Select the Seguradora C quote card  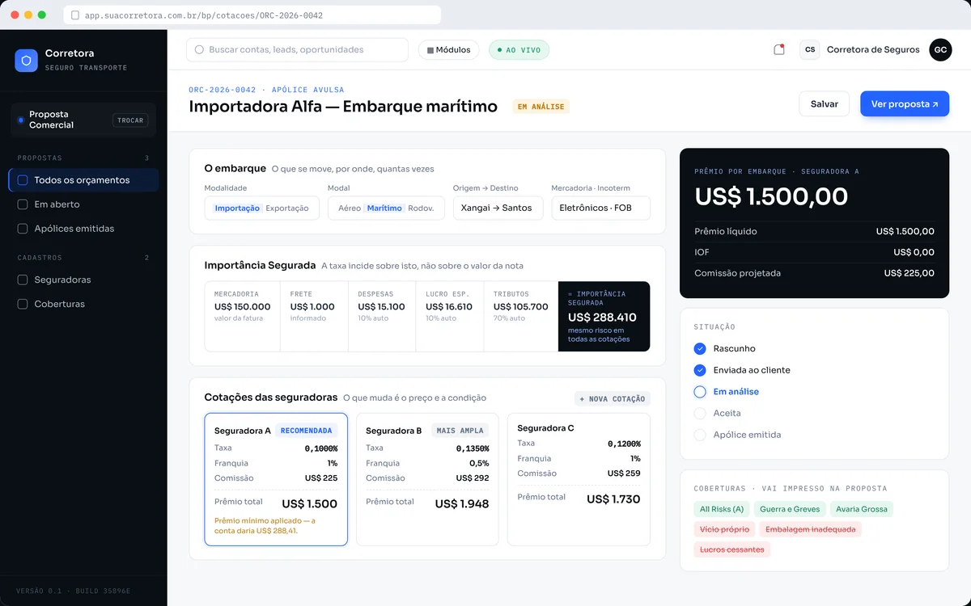(x=579, y=480)
